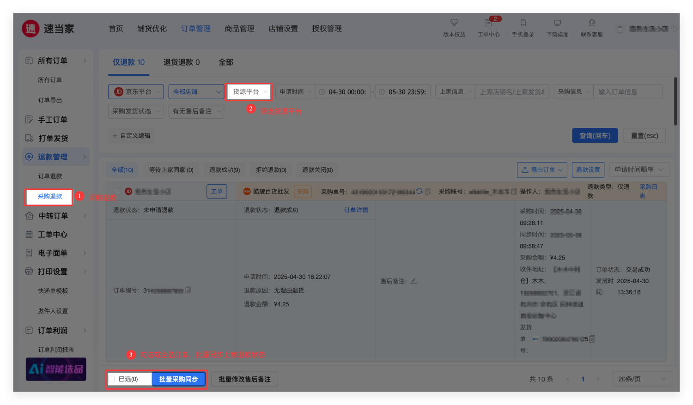The height and width of the screenshot is (405, 693).
Task: Click the page vertical scrollbar
Action: [675, 102]
